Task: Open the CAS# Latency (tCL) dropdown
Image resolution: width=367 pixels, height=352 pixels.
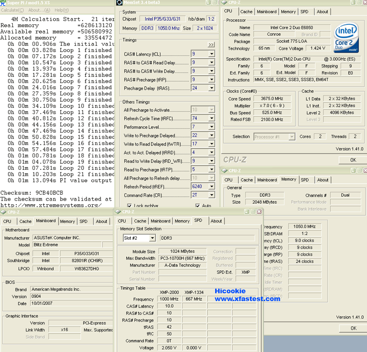Action: click(211, 54)
